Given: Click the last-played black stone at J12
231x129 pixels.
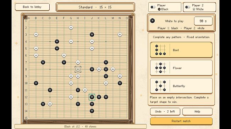Looking at the screenshot, I should tap(92, 97).
